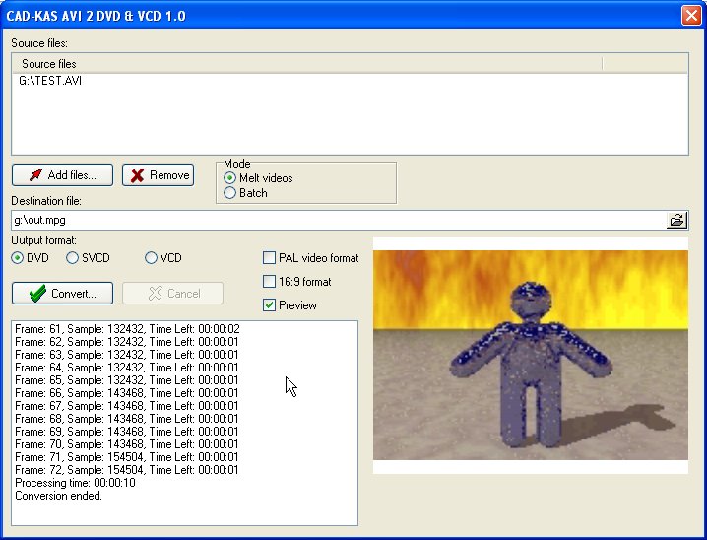Uncheck the Preview checkbox
Image resolution: width=707 pixels, height=540 pixels.
click(270, 305)
